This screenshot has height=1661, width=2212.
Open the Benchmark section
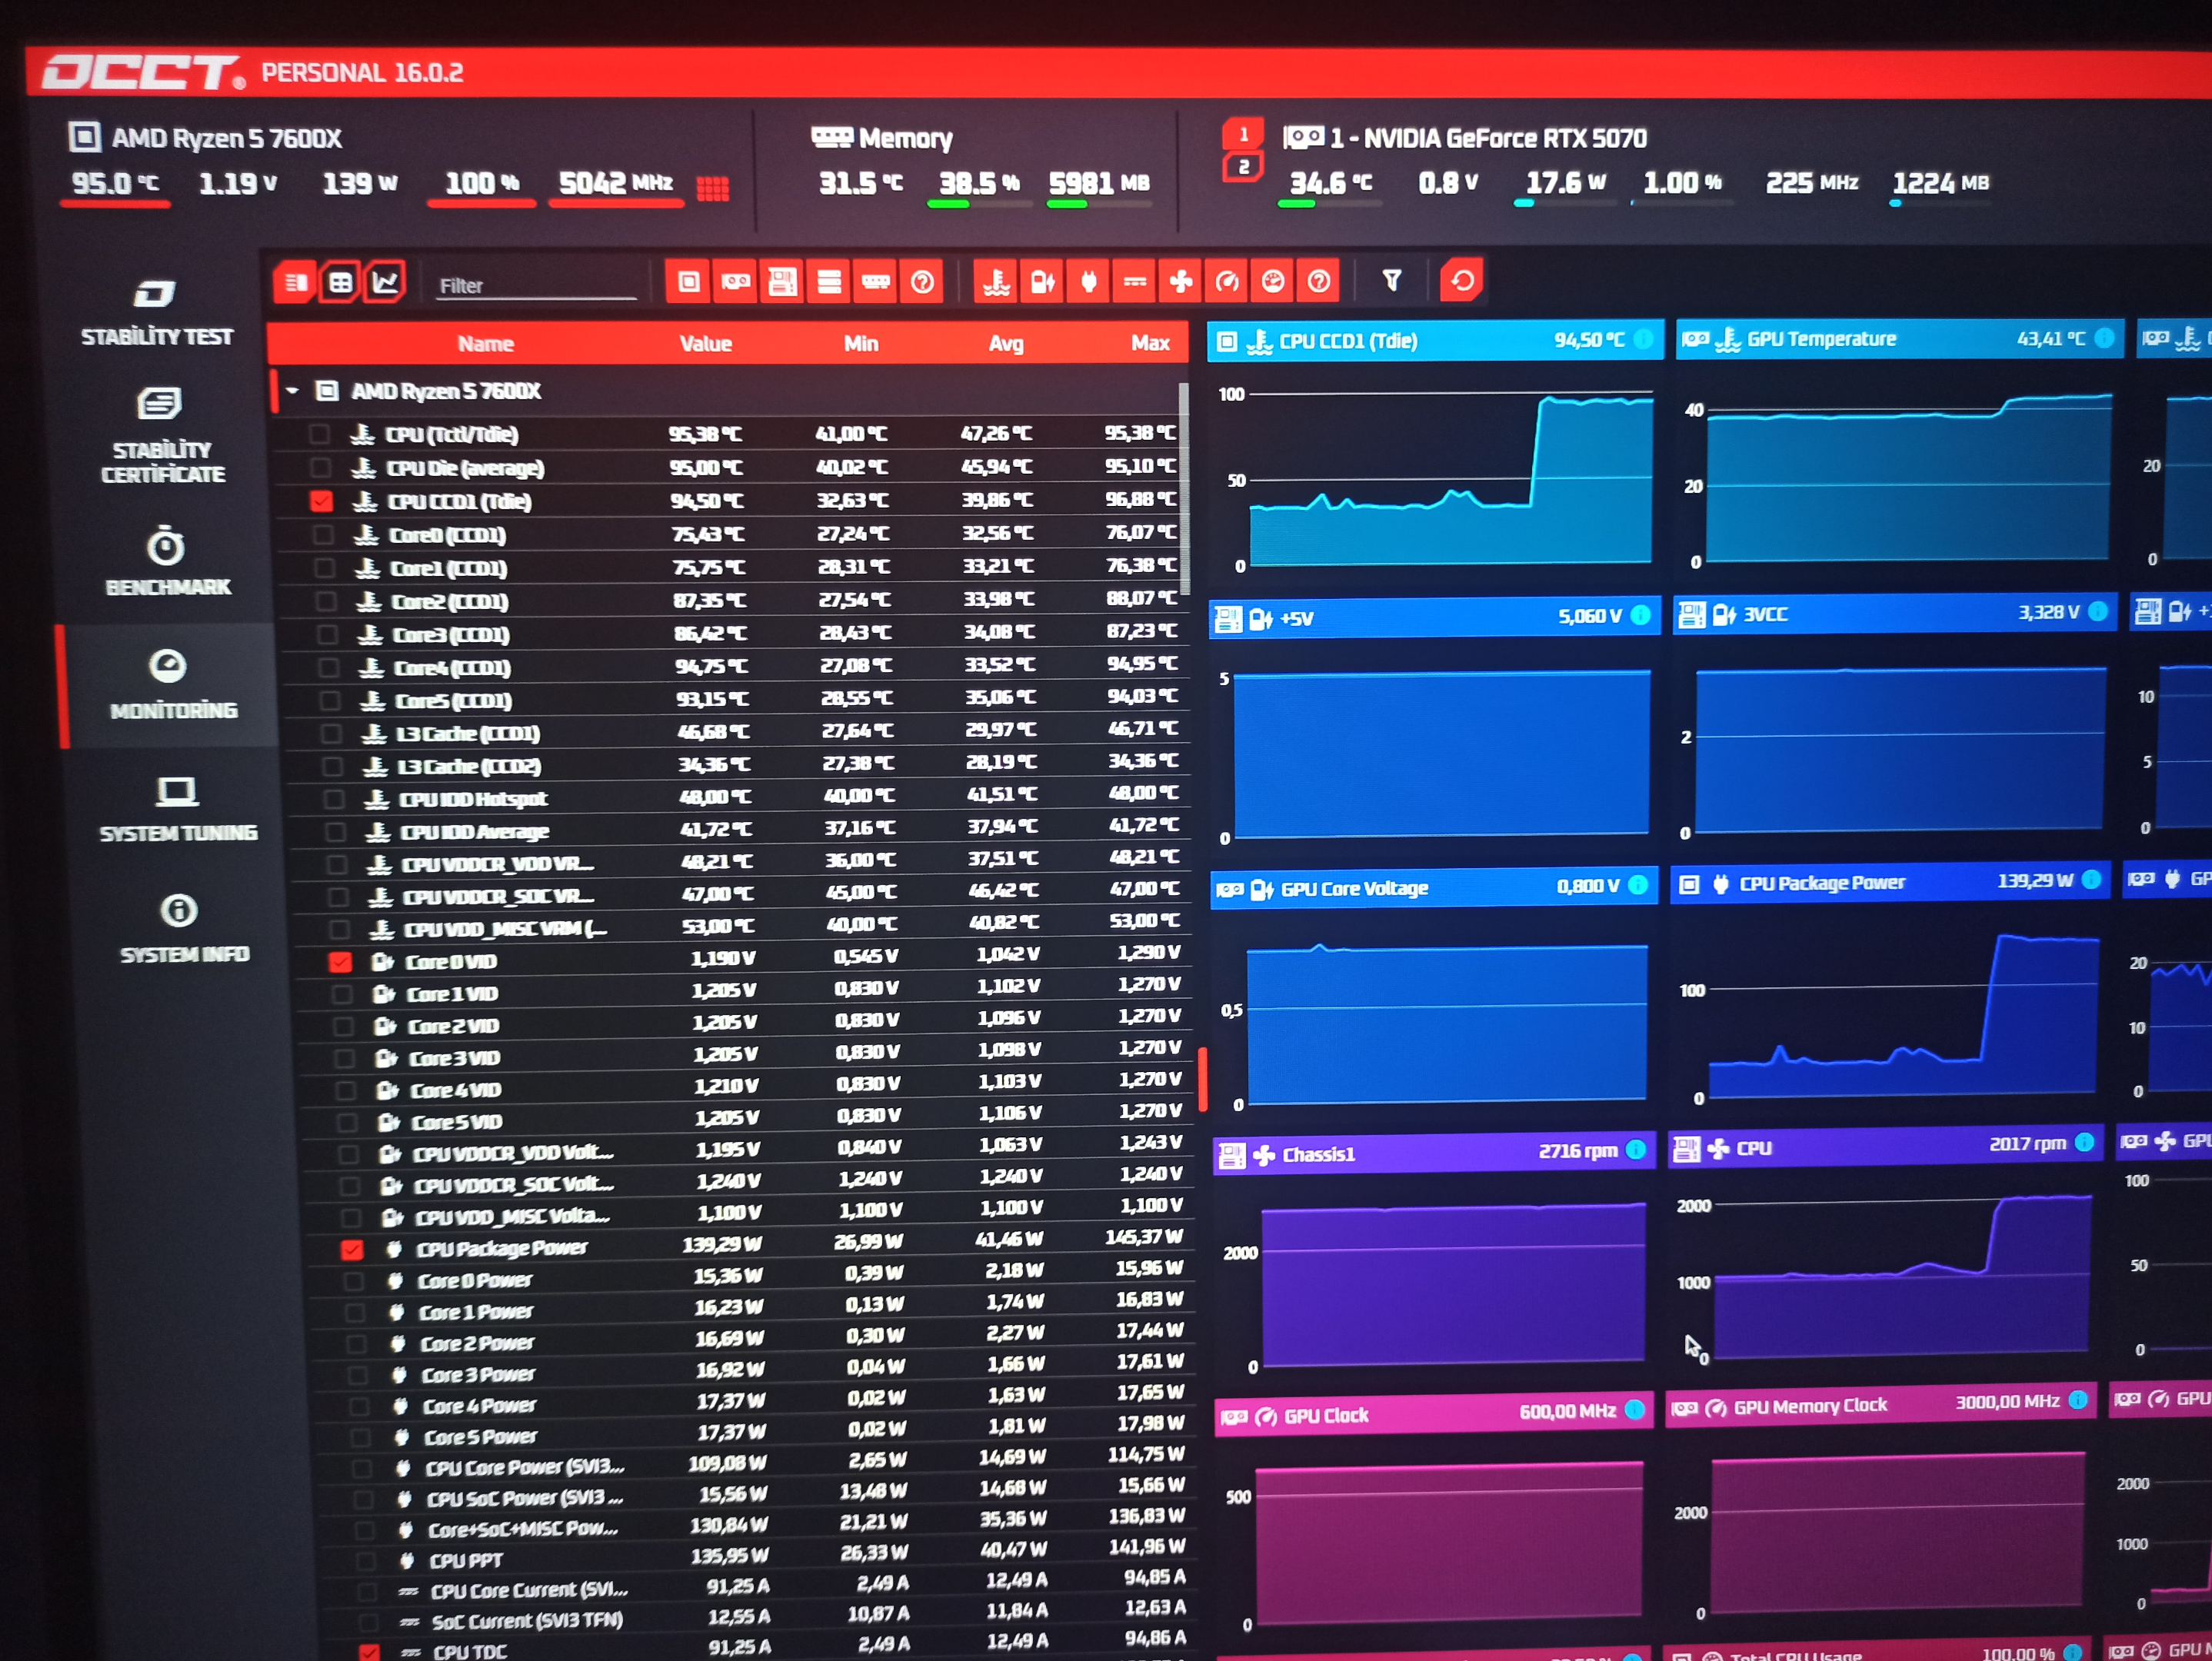168,561
